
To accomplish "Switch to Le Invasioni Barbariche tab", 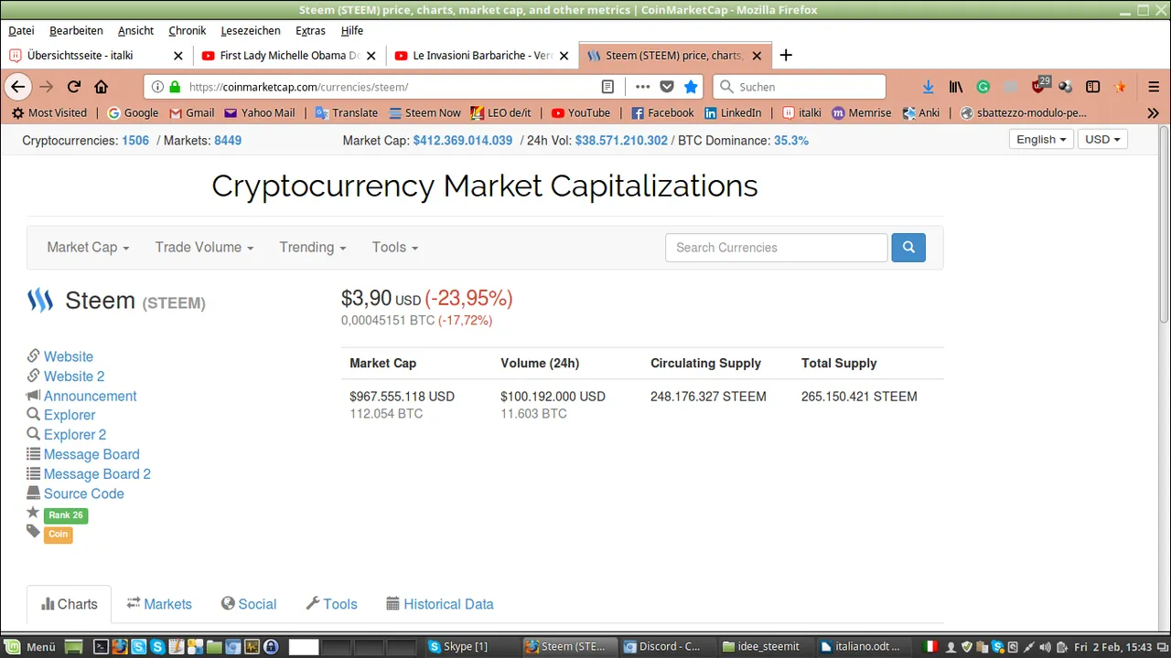I will tap(482, 56).
